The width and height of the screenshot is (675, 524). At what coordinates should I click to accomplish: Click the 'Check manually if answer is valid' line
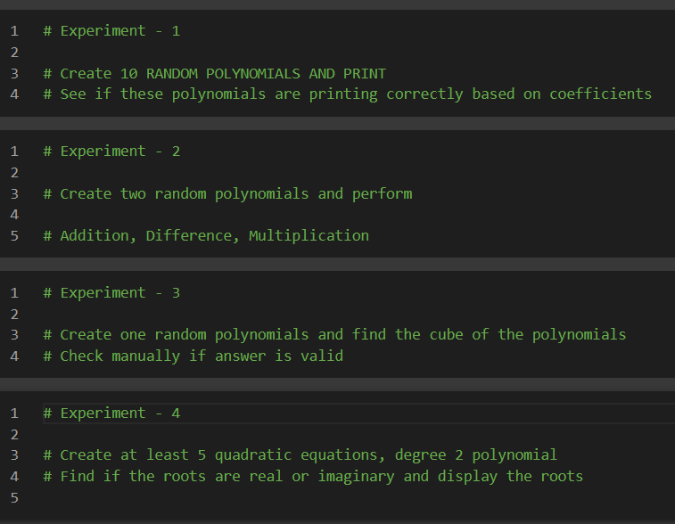pos(193,356)
